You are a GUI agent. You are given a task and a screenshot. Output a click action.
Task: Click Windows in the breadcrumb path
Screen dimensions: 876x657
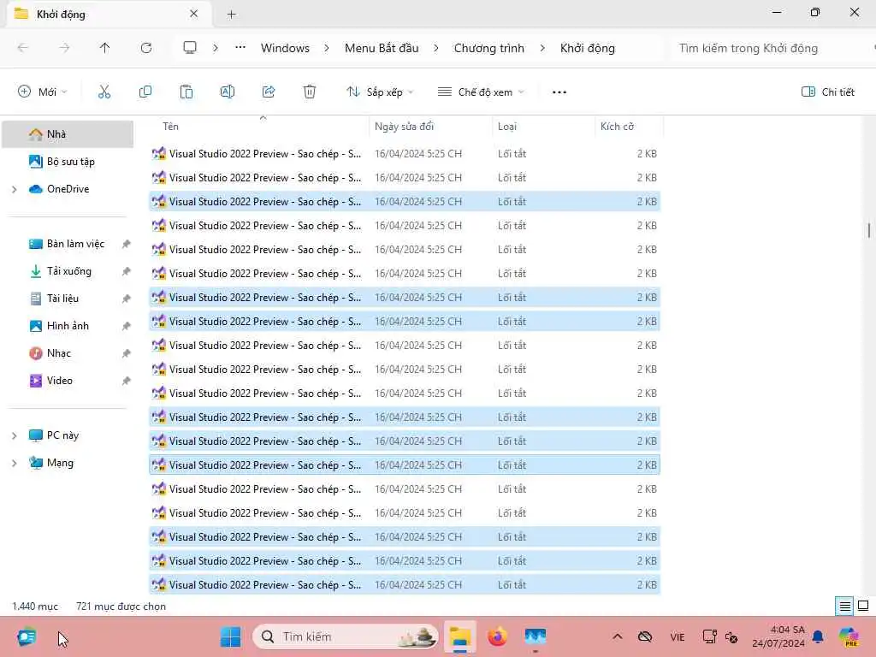tap(285, 48)
